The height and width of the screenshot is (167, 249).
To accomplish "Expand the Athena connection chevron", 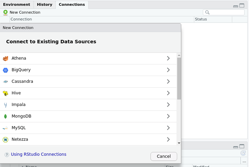I will (168, 58).
